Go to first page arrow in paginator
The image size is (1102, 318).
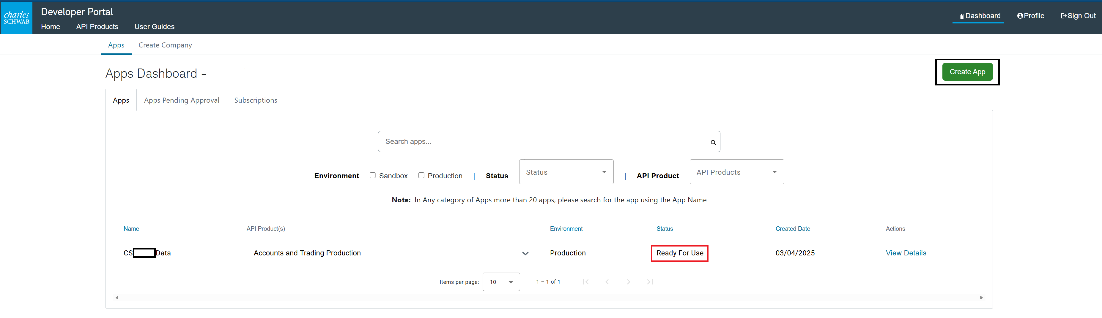(586, 282)
